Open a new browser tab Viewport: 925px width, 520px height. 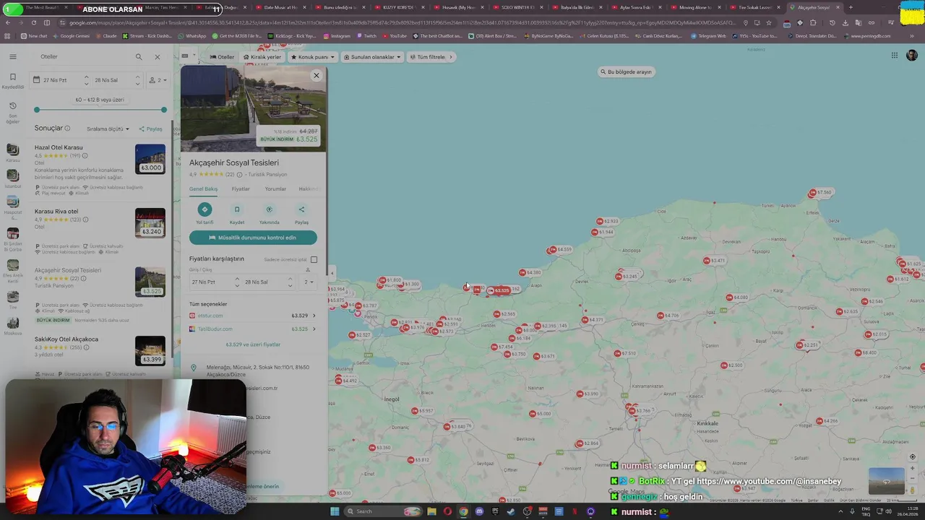851,7
